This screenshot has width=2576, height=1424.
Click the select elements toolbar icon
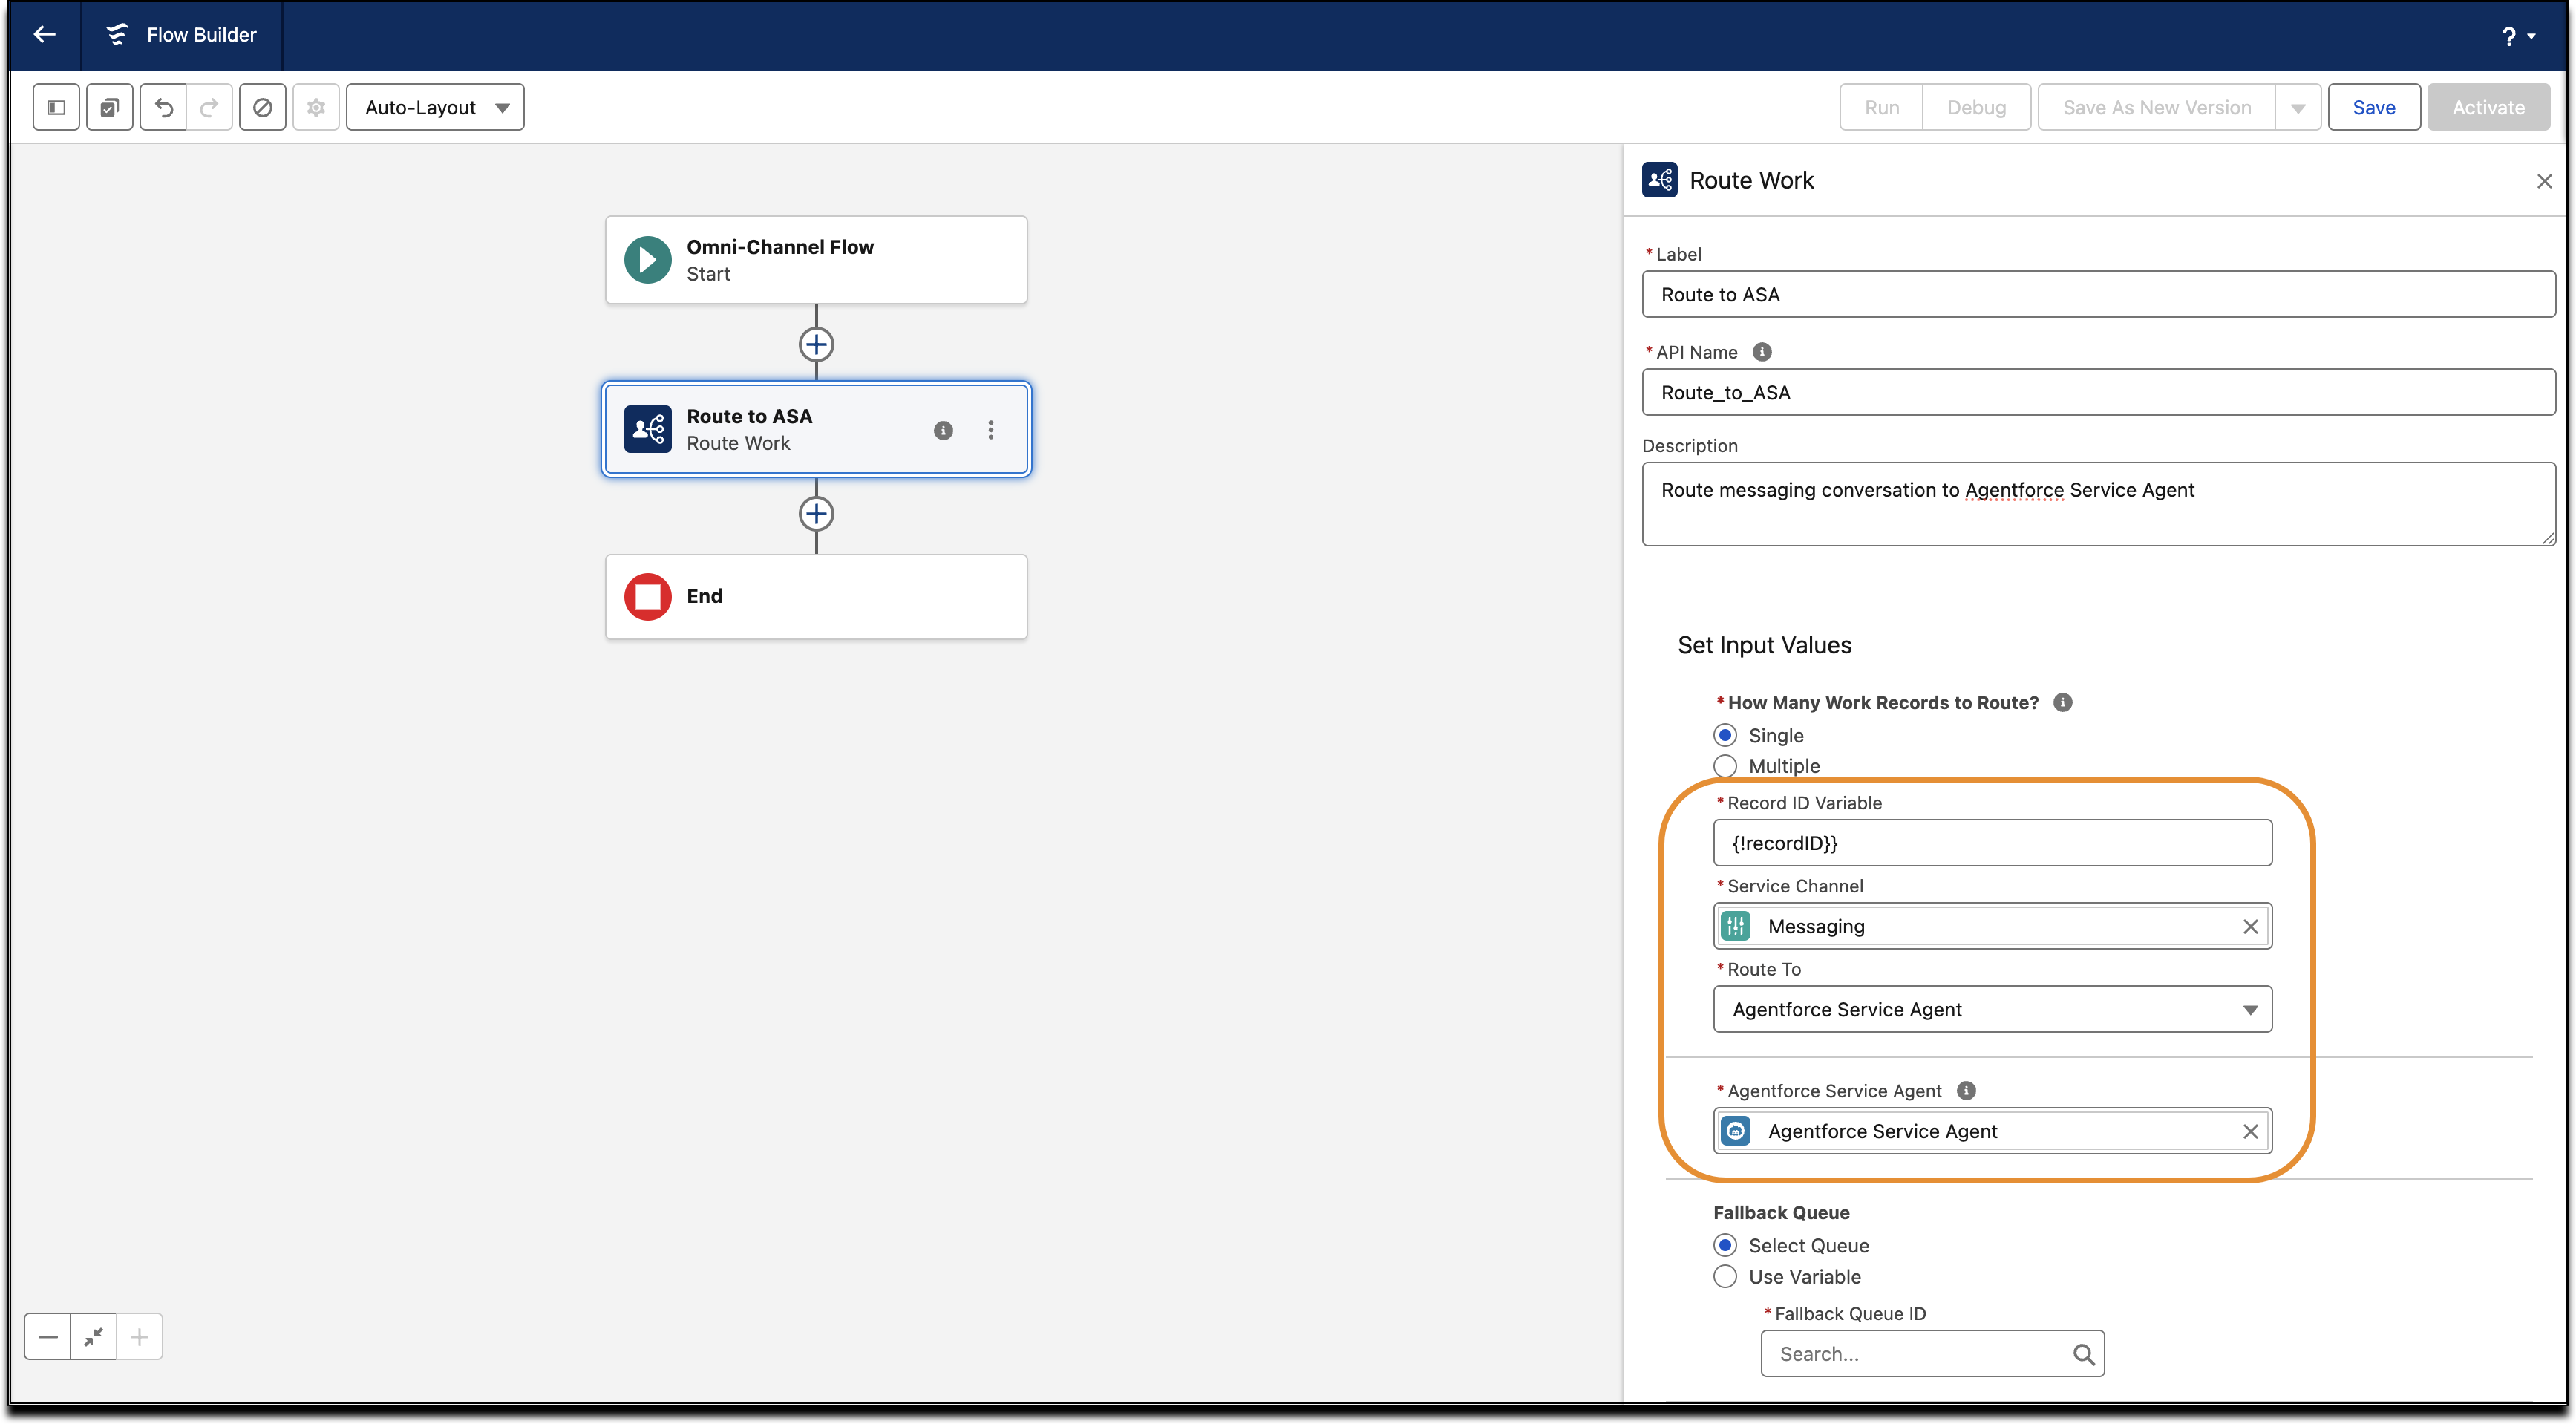tap(110, 107)
